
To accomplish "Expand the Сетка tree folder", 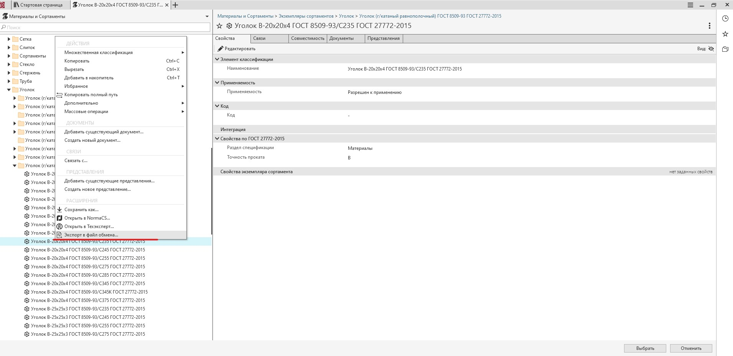I will 9,39.
